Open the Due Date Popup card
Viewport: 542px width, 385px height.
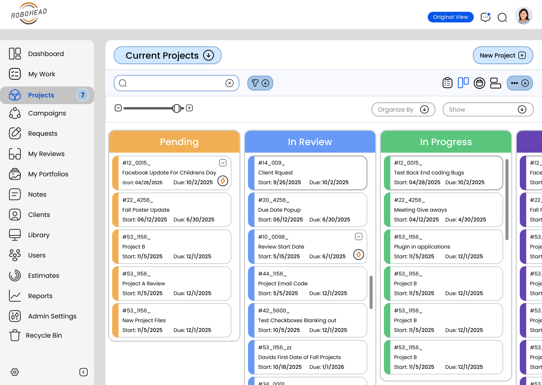[308, 210]
